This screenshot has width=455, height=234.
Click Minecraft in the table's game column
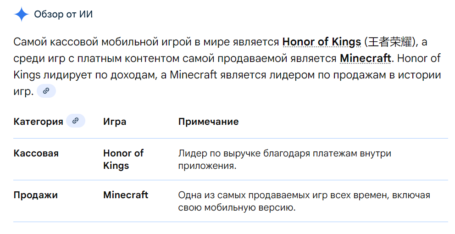coord(126,195)
